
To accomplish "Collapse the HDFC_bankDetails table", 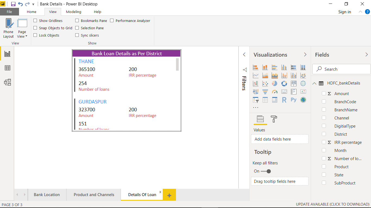I will pos(314,83).
